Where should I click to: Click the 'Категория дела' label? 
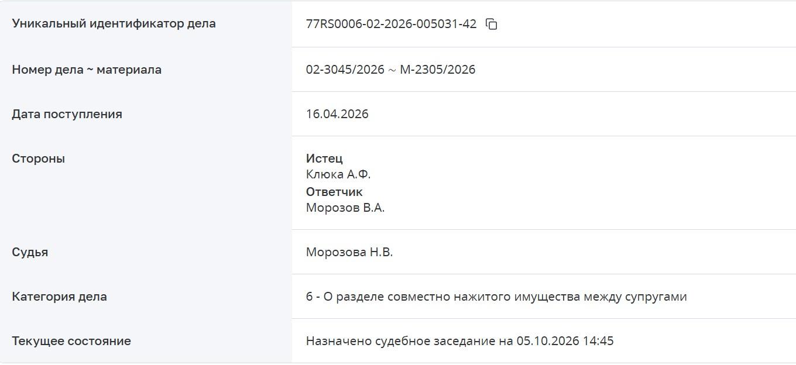(59, 297)
